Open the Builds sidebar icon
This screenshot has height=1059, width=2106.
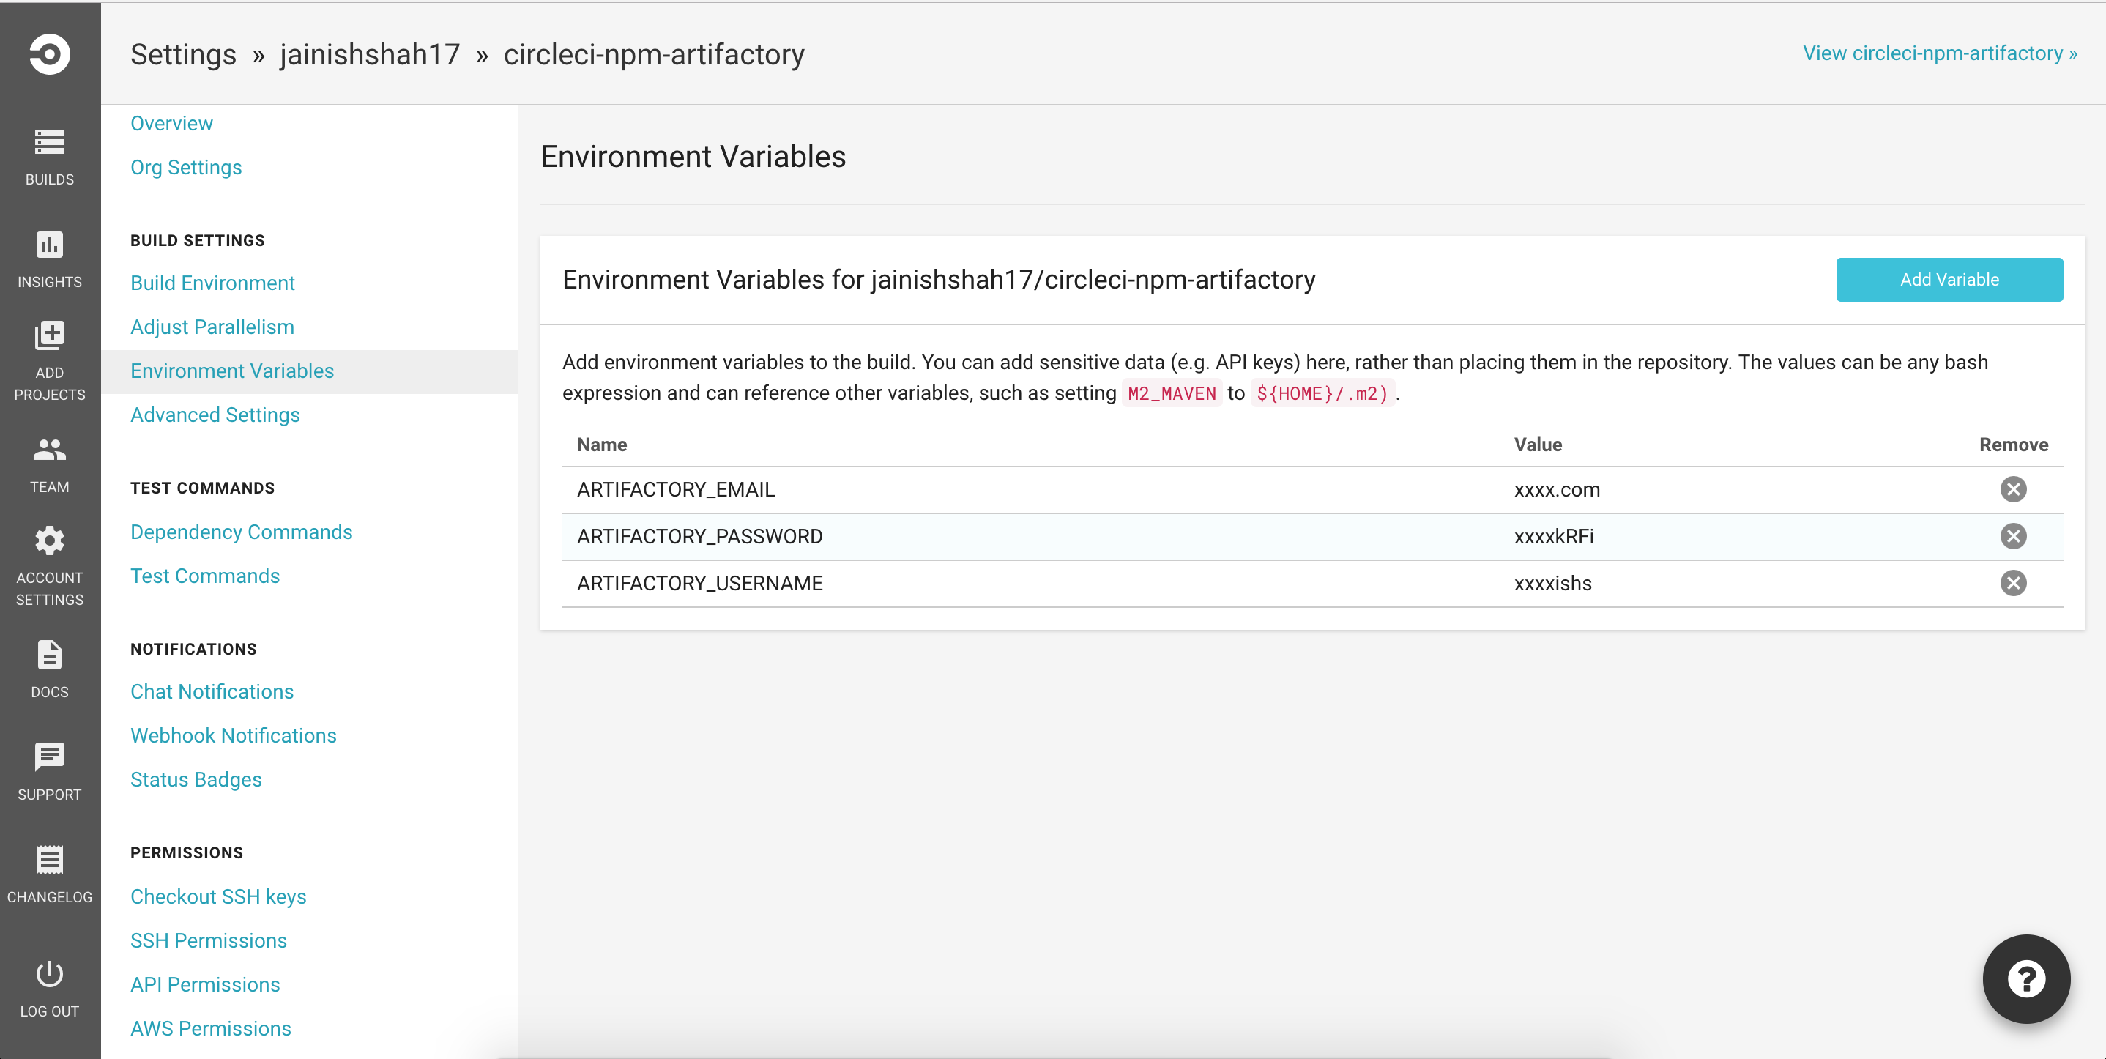49,142
